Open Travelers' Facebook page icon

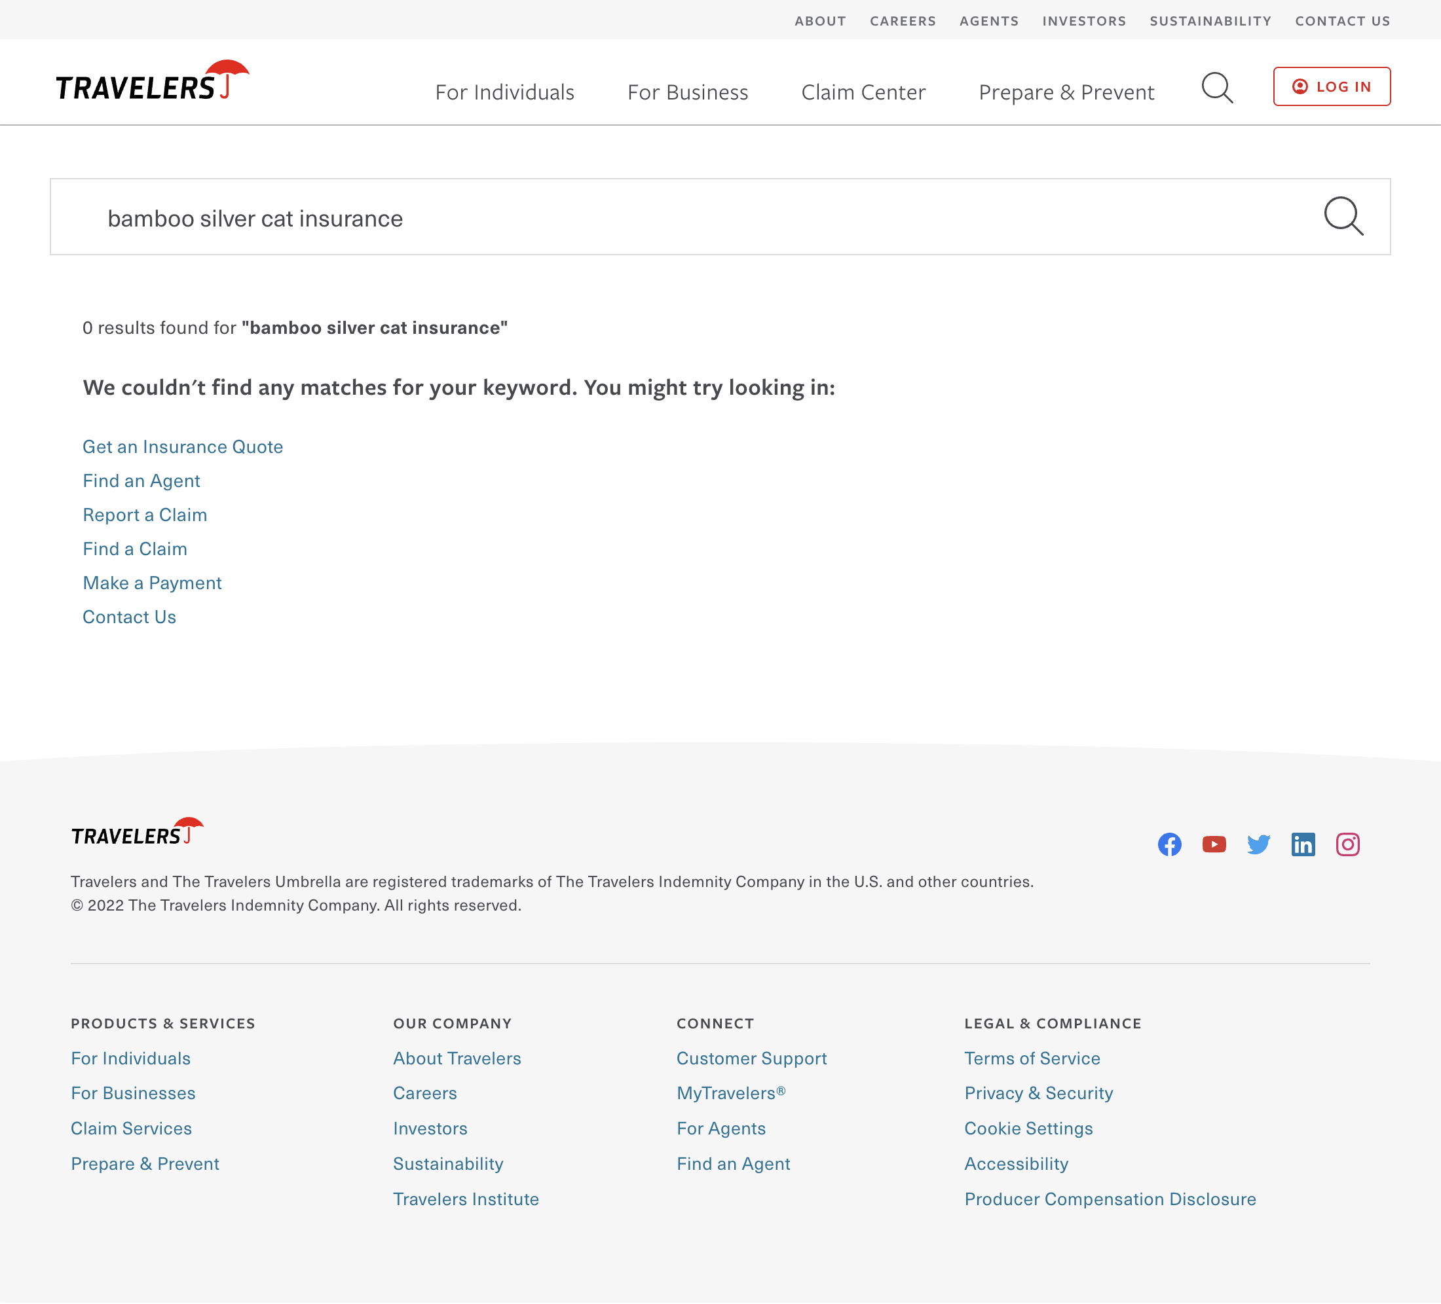1169,844
